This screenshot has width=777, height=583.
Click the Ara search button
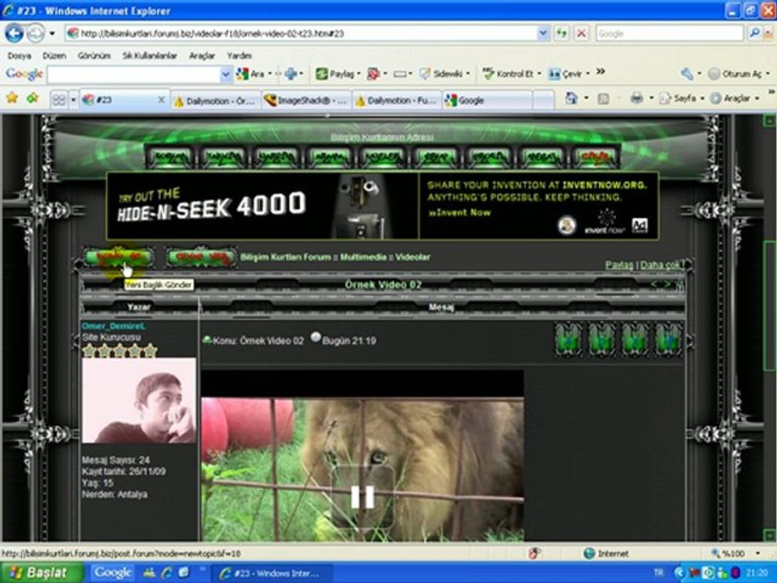tap(251, 74)
